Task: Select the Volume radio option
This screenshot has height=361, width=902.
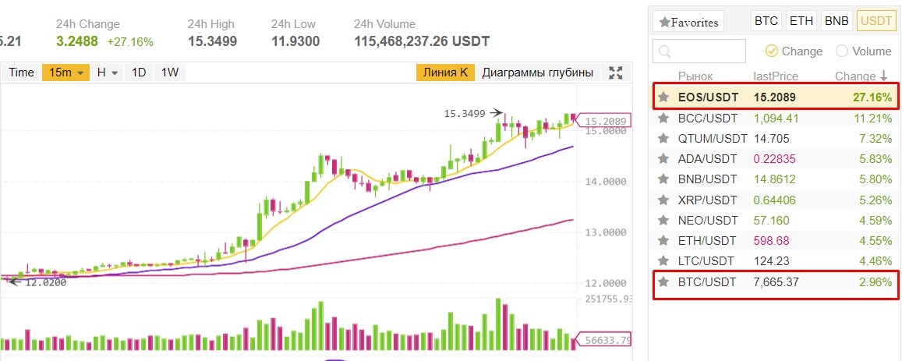Action: point(842,51)
